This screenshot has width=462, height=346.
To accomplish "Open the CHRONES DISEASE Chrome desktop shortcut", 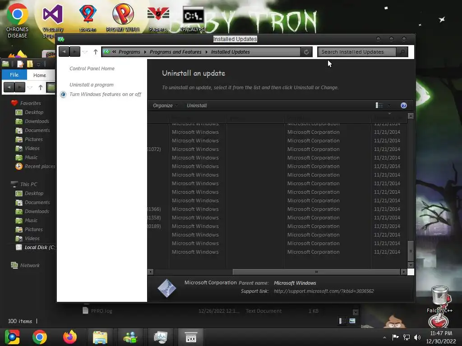I will [x=18, y=21].
